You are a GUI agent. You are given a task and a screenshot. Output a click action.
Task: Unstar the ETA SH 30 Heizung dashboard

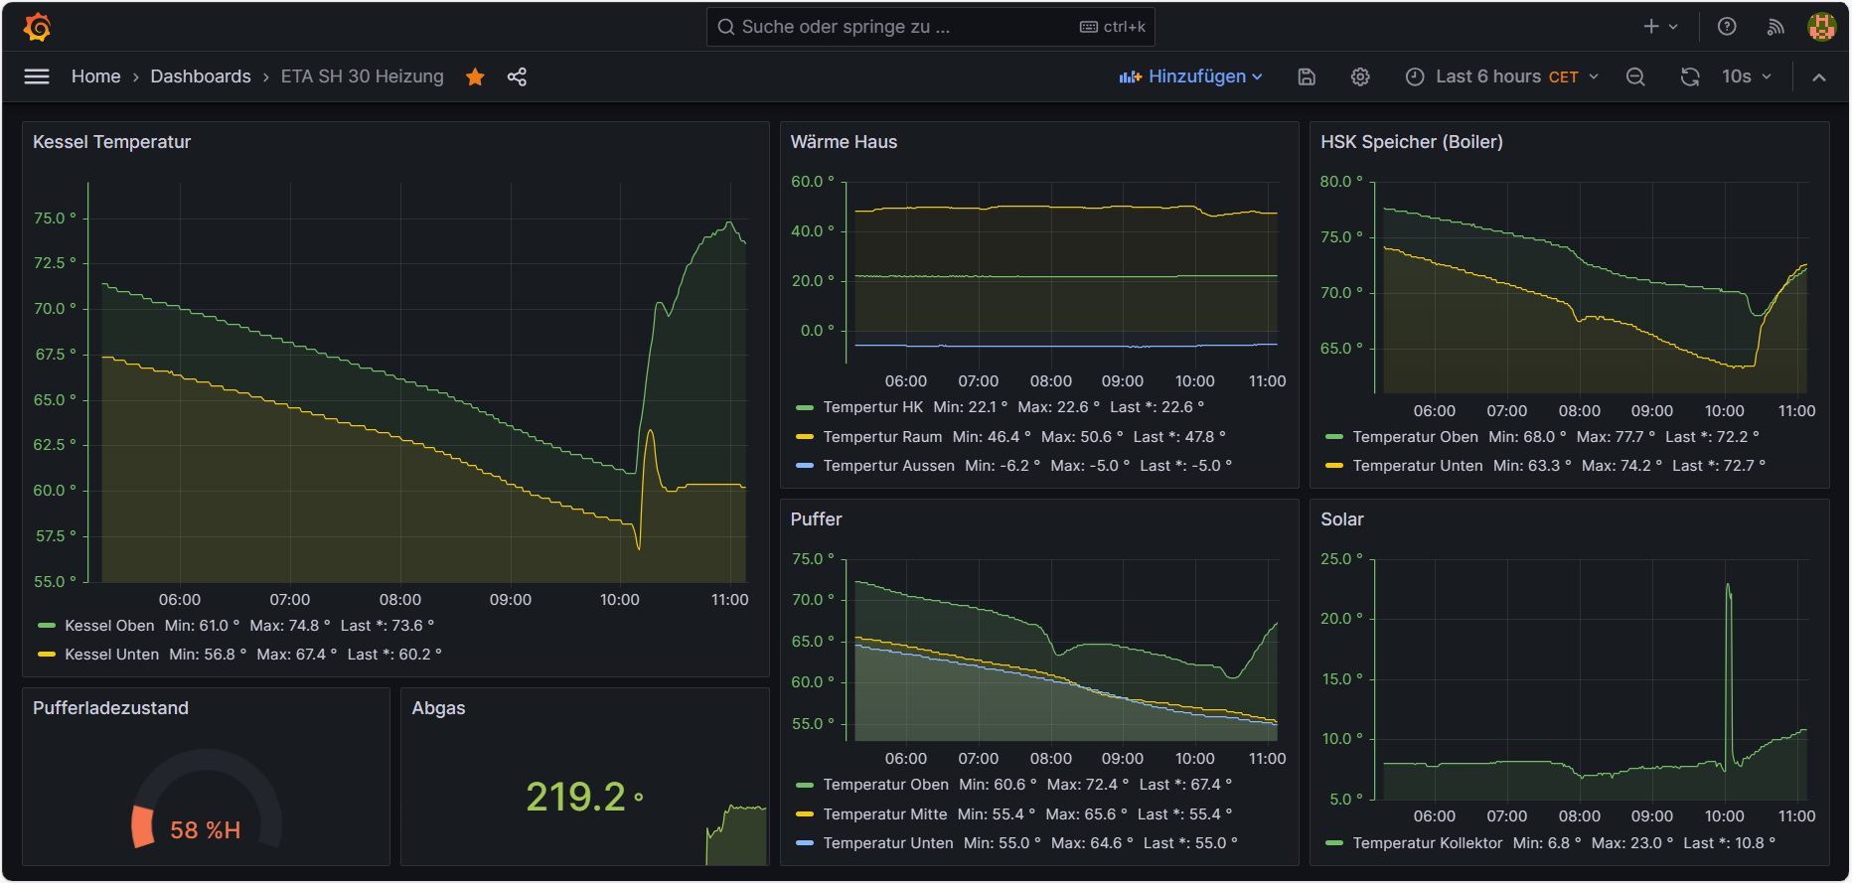475,76
